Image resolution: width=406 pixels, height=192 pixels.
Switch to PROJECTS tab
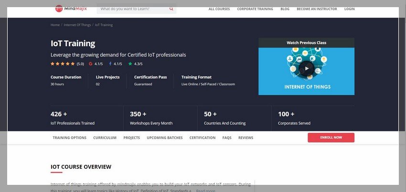131,138
